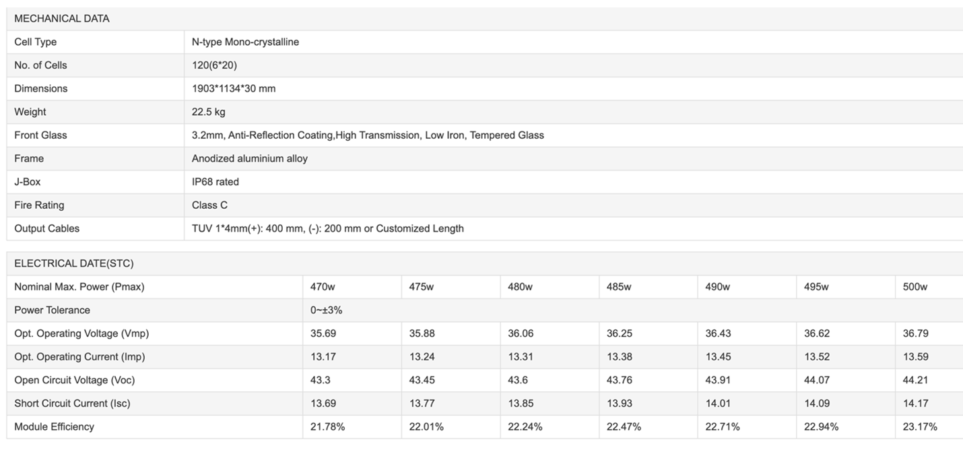Screen dimensions: 963x450
Task: Click the 500w nominal power column cell
Action: [x=915, y=287]
